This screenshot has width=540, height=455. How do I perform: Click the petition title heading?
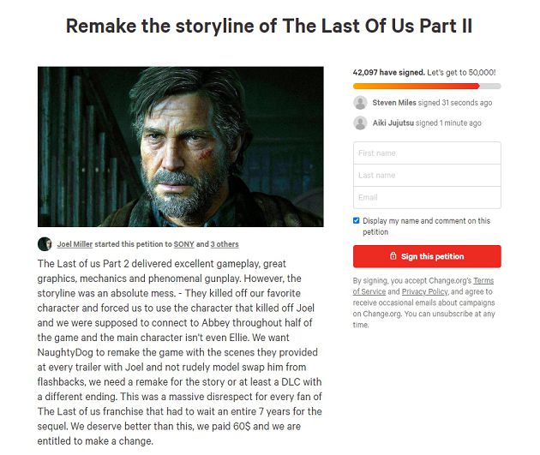pyautogui.click(x=269, y=27)
